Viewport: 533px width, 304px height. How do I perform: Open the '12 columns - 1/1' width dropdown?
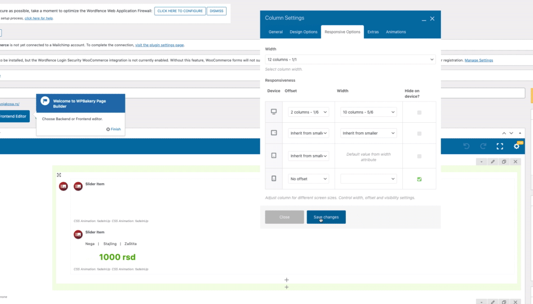pos(350,60)
